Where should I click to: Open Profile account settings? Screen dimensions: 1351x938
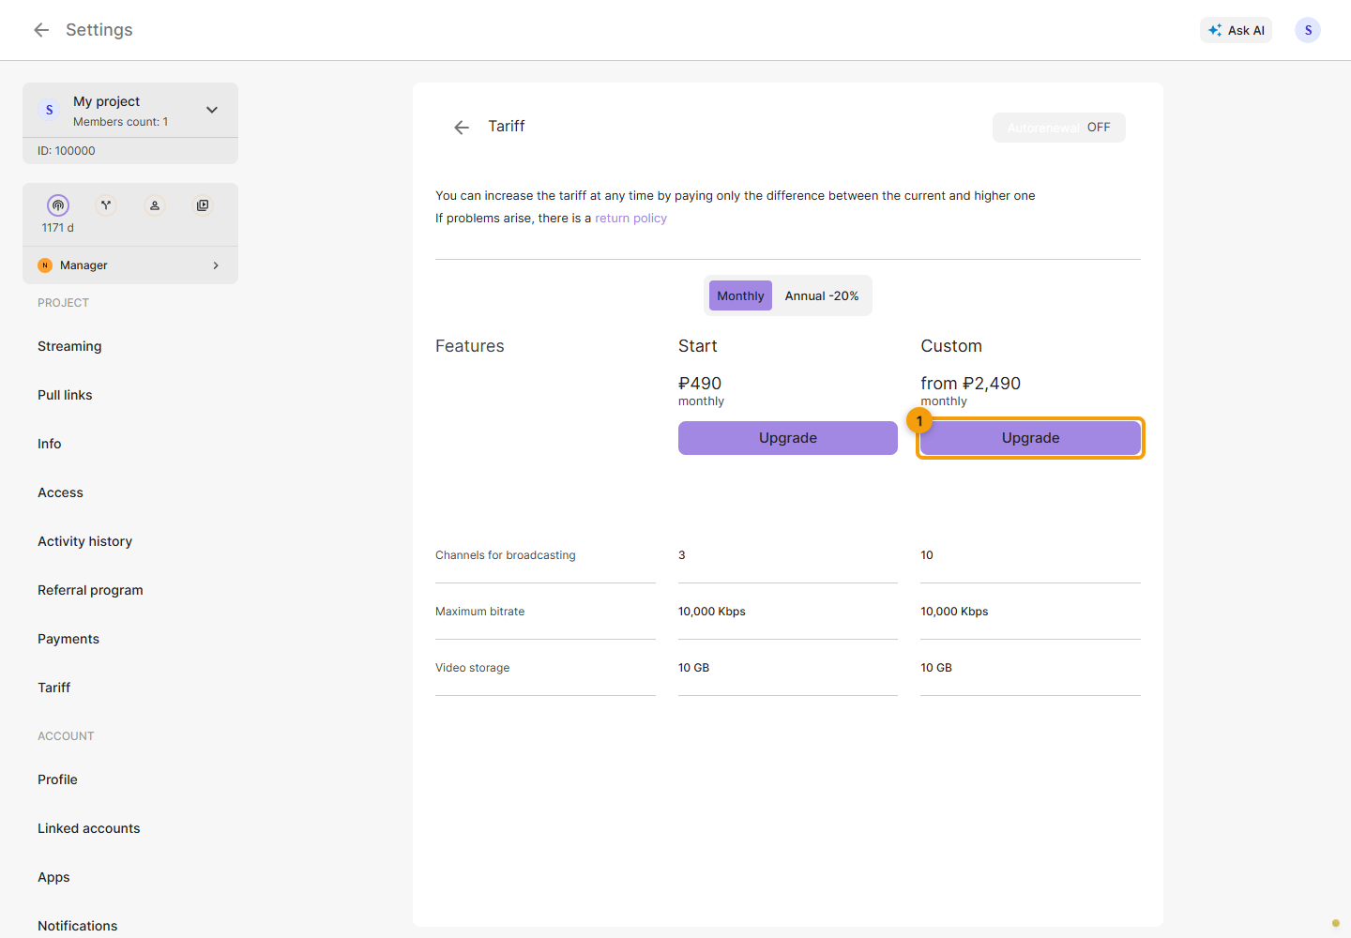coord(57,779)
